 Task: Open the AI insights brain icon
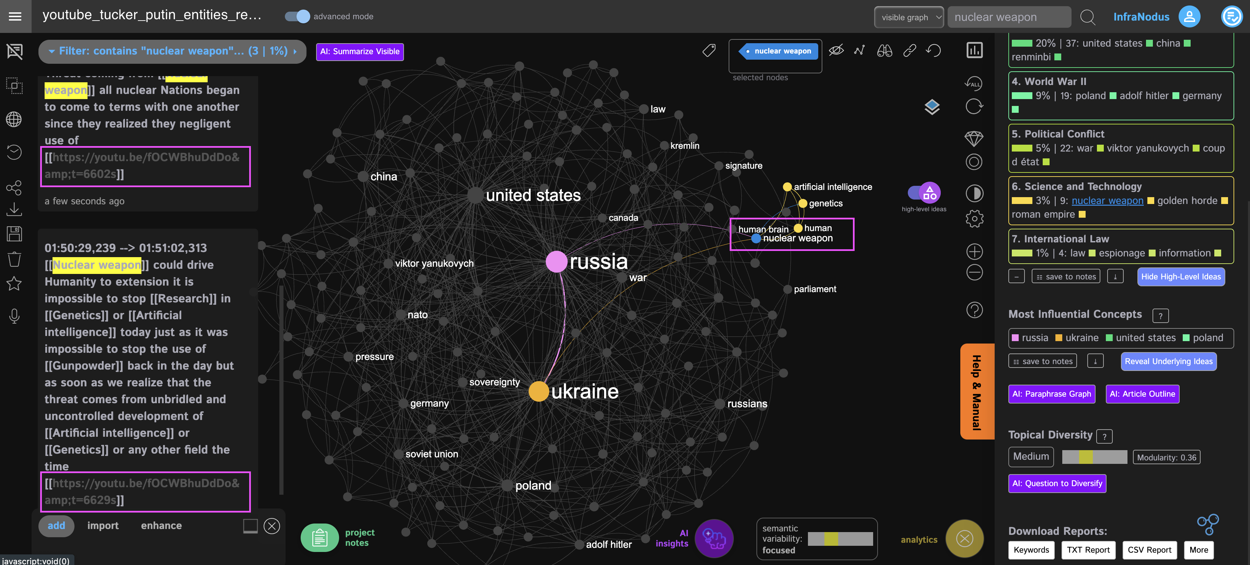coord(714,538)
